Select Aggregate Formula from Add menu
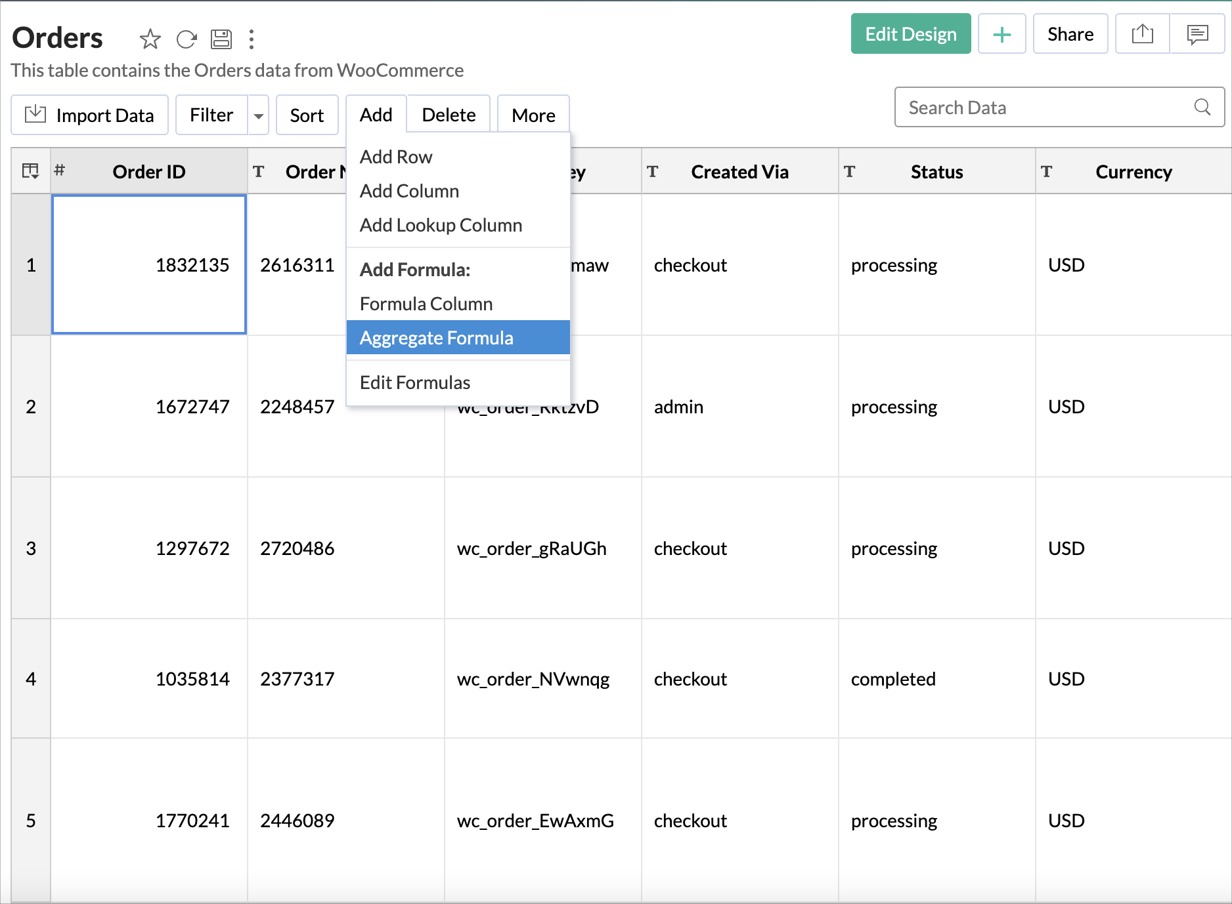Screen dimensions: 1232x904 click(436, 337)
